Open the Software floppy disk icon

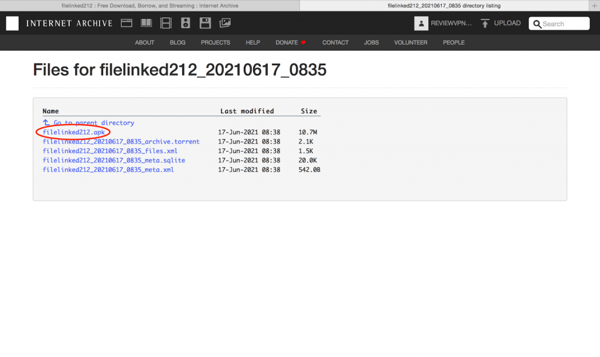pyautogui.click(x=205, y=23)
